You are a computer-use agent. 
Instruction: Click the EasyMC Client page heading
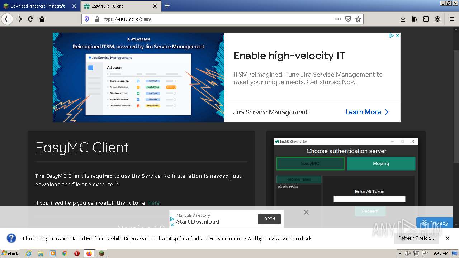click(x=82, y=148)
